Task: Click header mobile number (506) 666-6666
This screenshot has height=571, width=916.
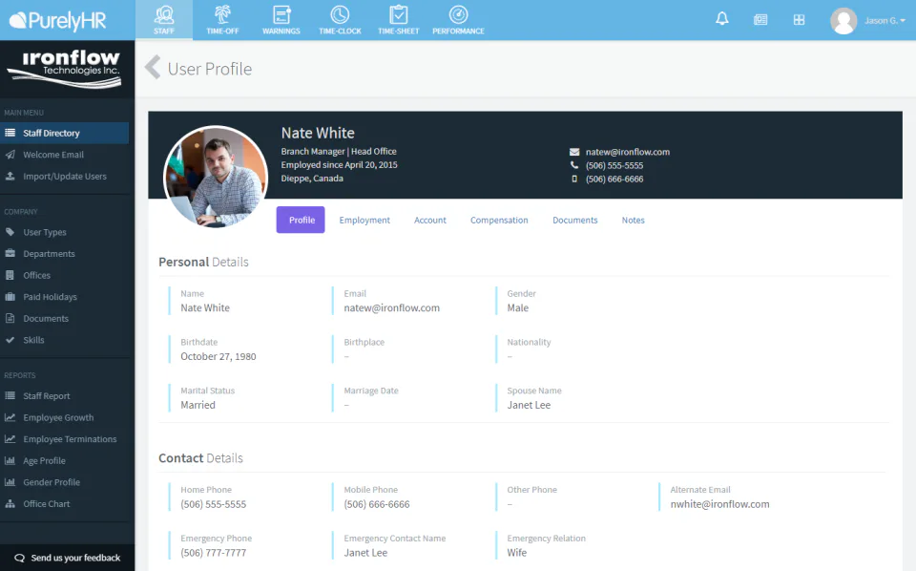Action: point(614,179)
